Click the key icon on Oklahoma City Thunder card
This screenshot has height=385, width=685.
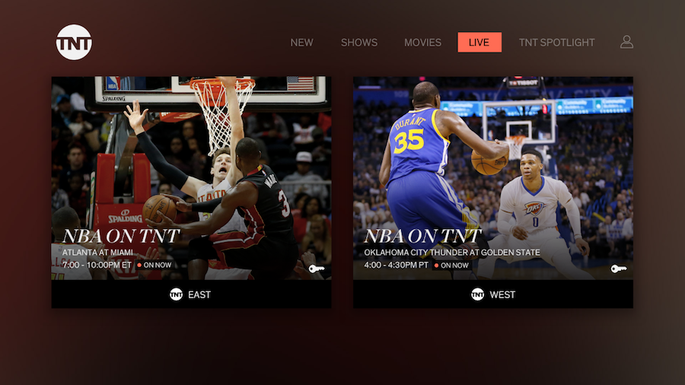point(618,269)
